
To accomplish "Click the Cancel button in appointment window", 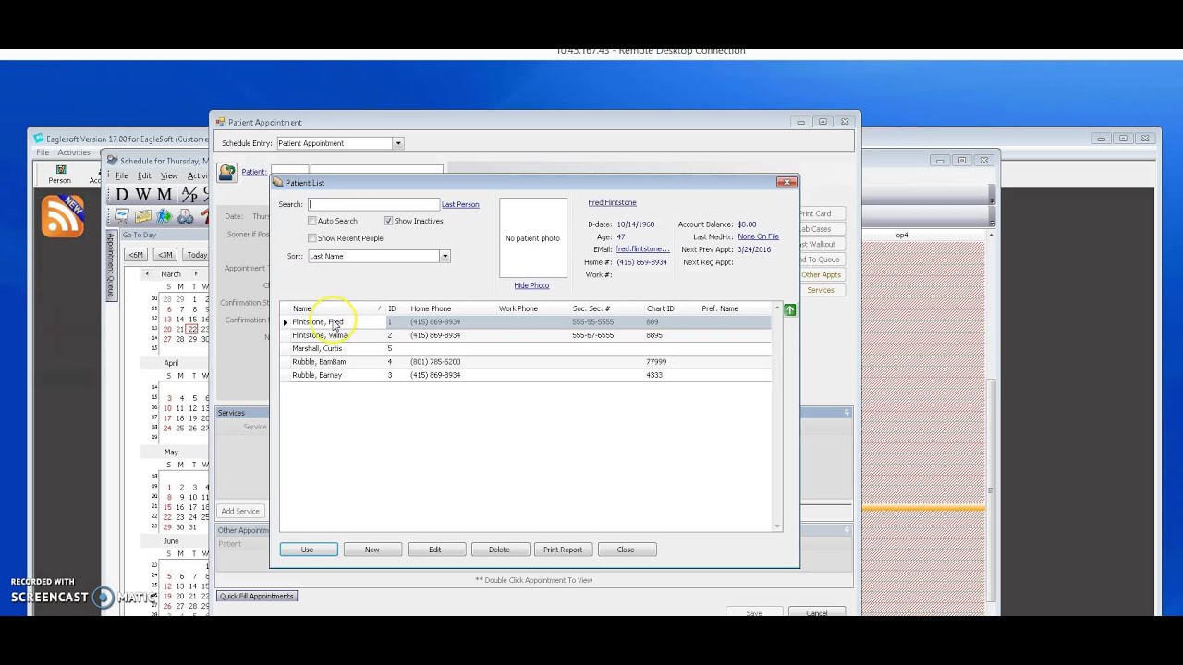I will point(816,613).
